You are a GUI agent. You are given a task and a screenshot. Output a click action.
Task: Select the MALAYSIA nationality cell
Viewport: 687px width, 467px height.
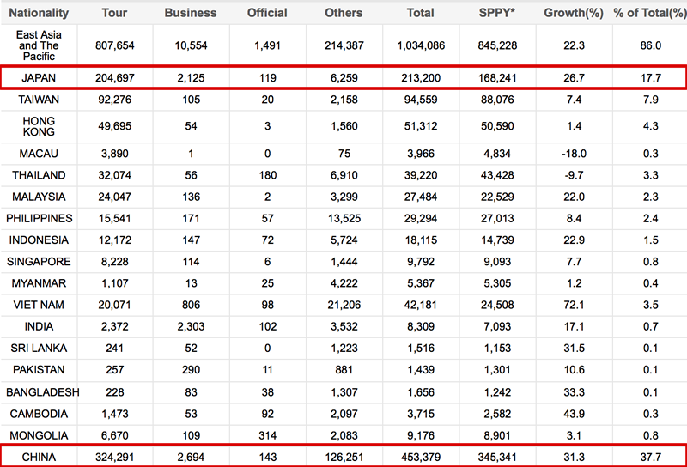(39, 197)
